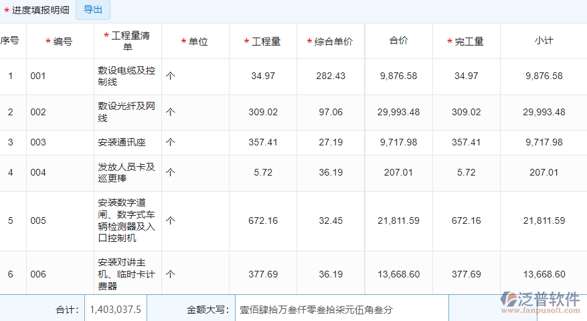
Task: Click unit price cell 32.45
Action: 331,220
